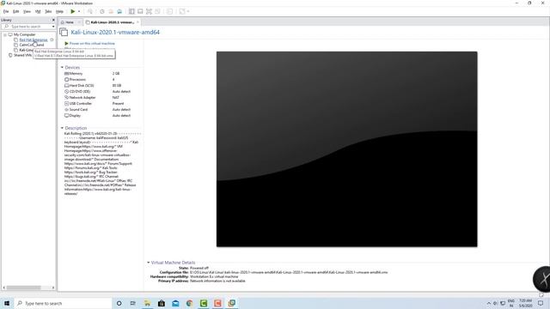Click the Configuration file path text
Screen dimensions: 550x309
[x=289, y=272]
